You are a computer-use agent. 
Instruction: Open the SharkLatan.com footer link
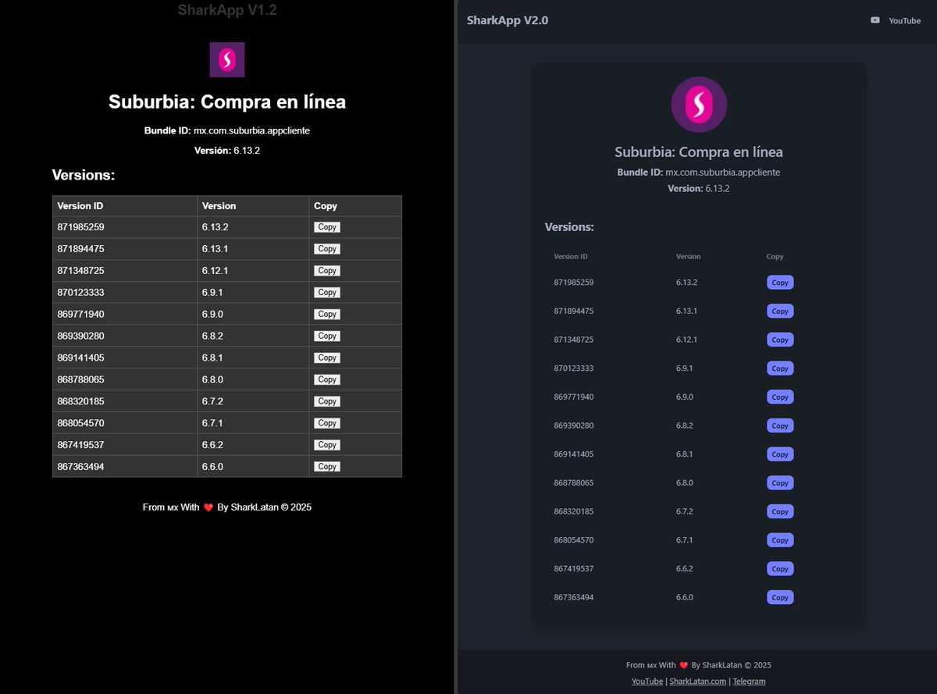(x=698, y=682)
